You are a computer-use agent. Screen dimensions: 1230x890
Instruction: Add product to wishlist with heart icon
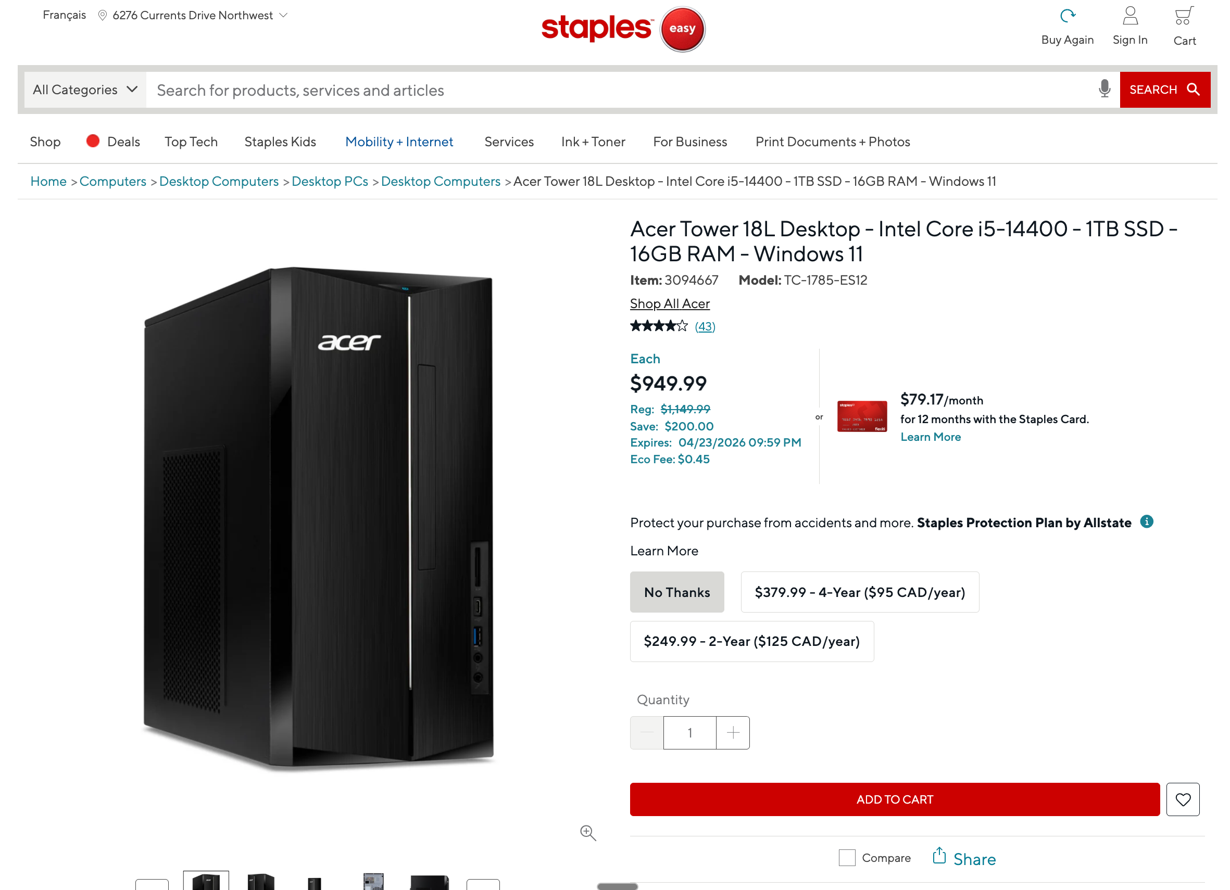1183,799
